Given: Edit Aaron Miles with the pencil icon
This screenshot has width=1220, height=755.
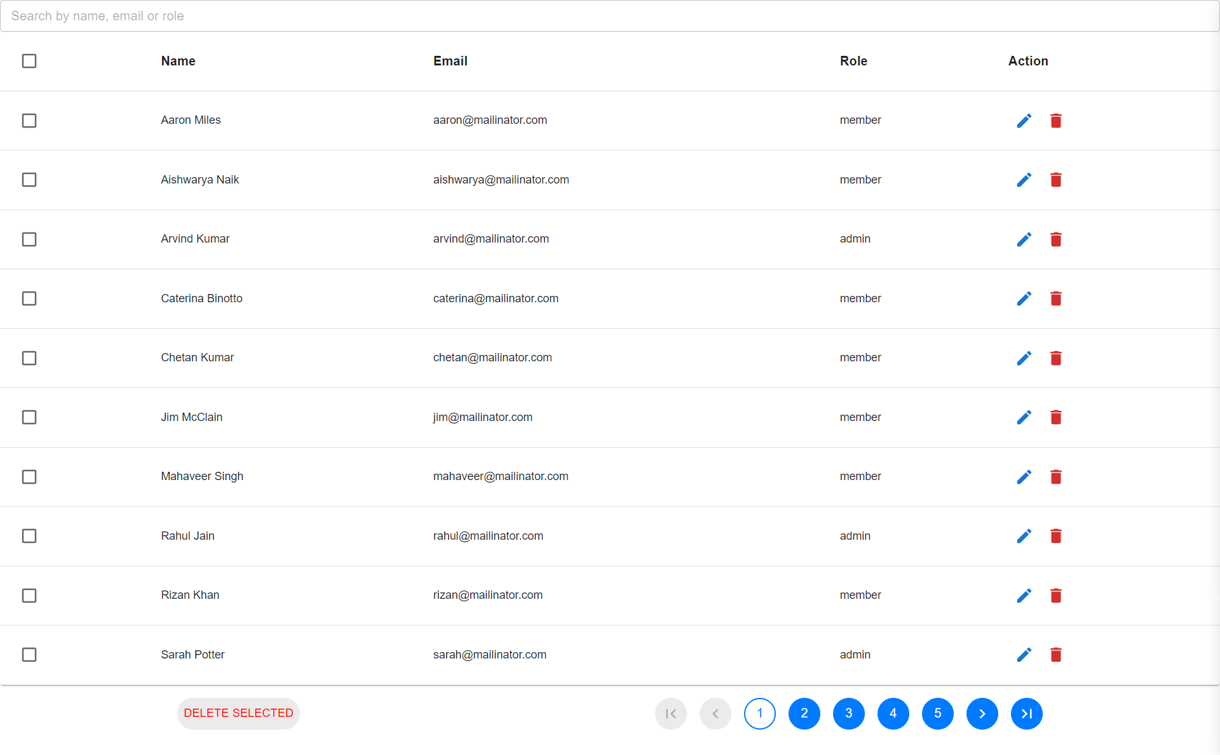Looking at the screenshot, I should pyautogui.click(x=1024, y=121).
